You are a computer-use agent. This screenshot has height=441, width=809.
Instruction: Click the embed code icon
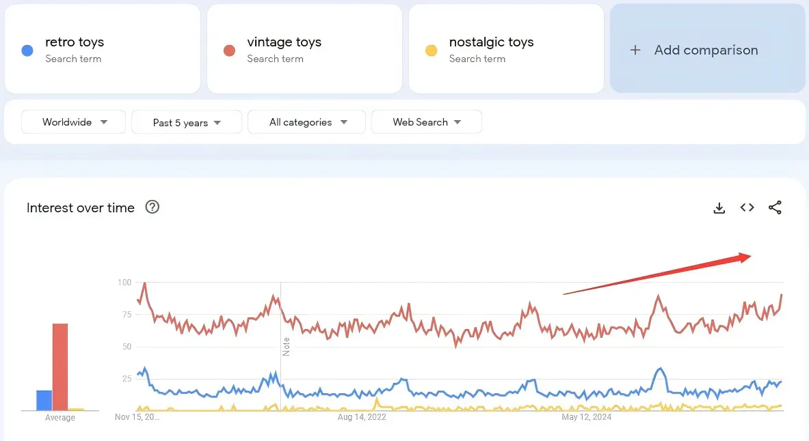(x=747, y=208)
